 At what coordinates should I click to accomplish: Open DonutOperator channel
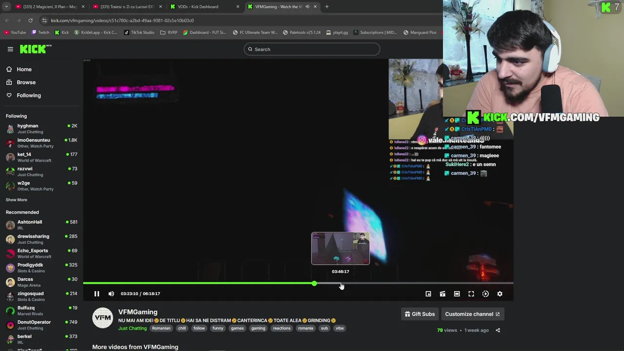click(41, 325)
